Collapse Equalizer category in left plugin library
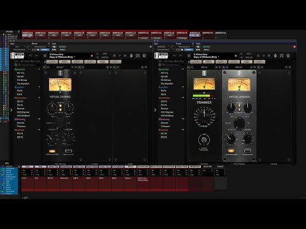 point(39,87)
